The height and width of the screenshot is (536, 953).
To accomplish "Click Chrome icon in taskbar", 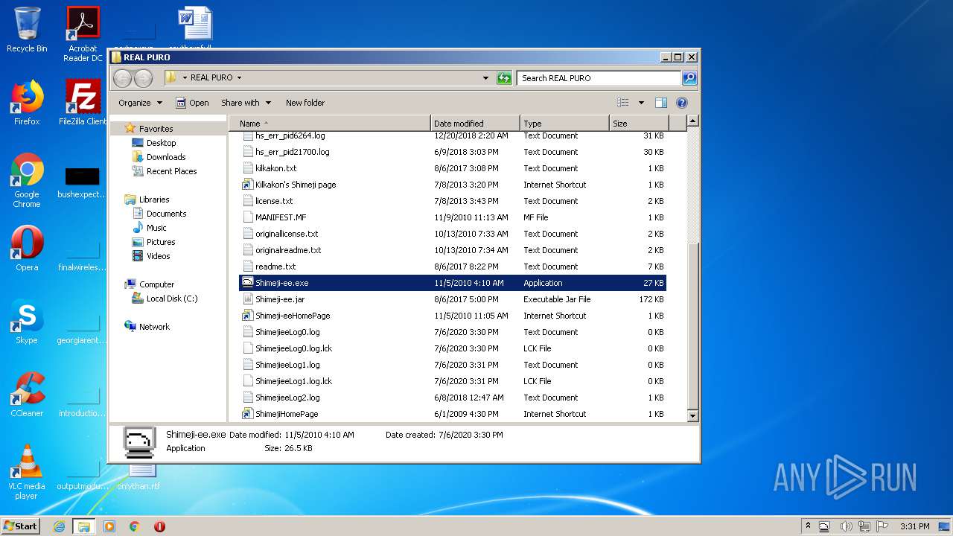I will 135,526.
